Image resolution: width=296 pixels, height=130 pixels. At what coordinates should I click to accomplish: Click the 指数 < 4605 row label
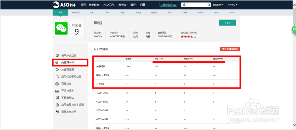tap(102, 128)
